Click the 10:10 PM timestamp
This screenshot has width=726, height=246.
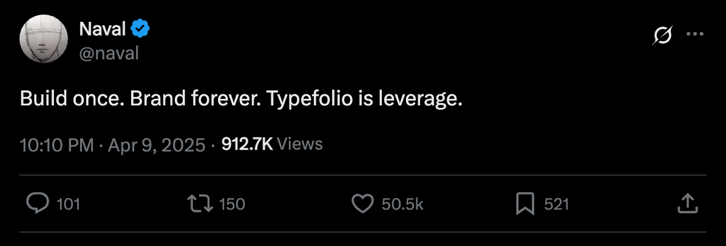tap(57, 145)
